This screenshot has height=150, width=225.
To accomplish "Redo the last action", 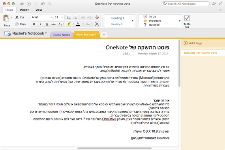I will [49, 4].
